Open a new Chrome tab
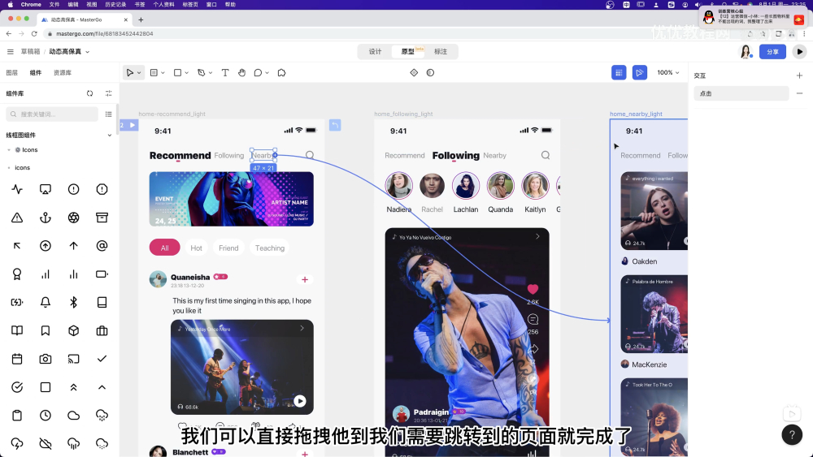Screen dimensions: 813x457 point(141,19)
